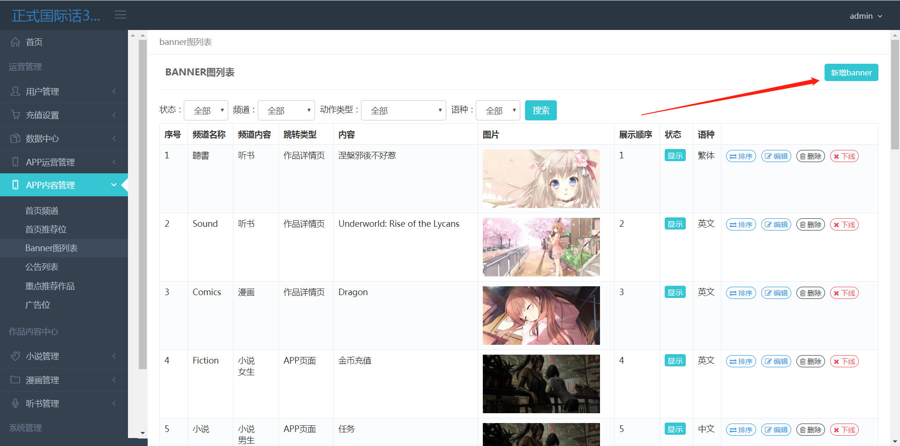Expand the 用户管理 submenu chevron

[114, 91]
